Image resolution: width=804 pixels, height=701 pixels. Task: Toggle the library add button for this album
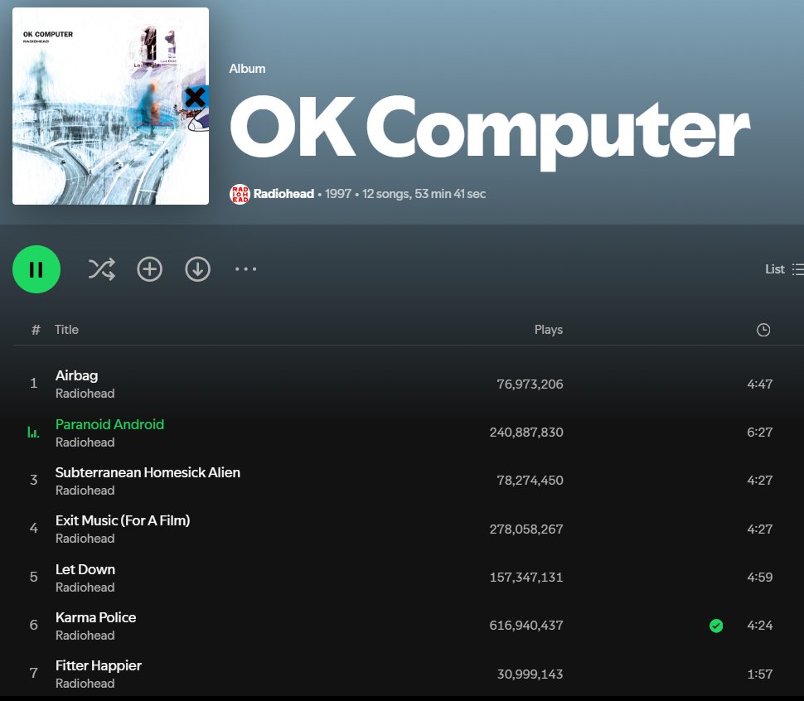point(149,268)
